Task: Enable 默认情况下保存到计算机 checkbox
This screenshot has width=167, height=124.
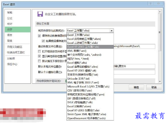Action: [39, 61]
